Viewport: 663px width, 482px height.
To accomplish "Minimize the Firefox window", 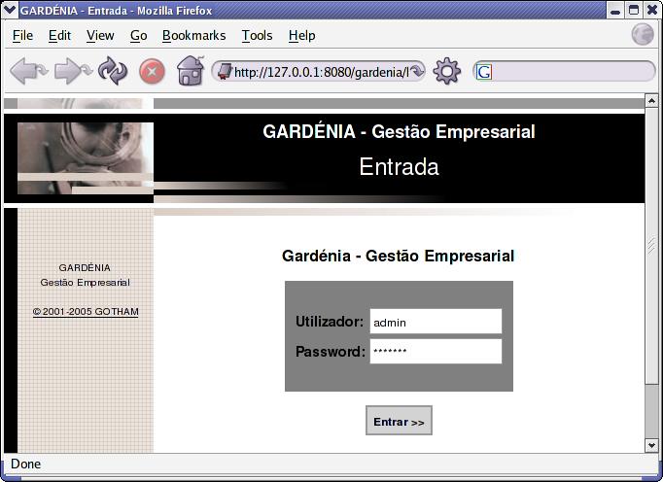I will point(615,10).
